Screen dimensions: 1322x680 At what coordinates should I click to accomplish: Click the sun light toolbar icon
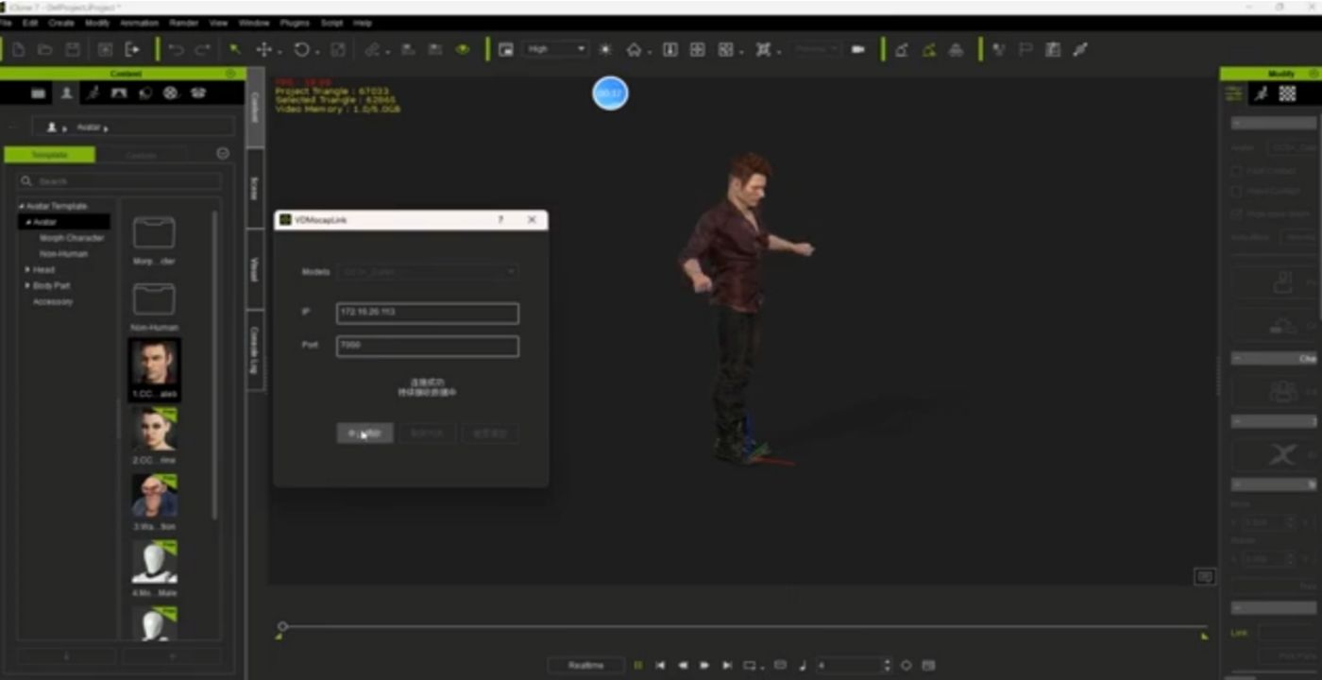click(x=605, y=49)
